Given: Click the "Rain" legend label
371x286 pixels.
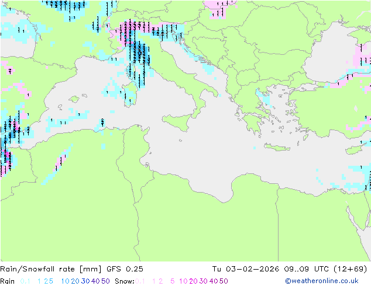Looking at the screenshot, I should [8, 281].
